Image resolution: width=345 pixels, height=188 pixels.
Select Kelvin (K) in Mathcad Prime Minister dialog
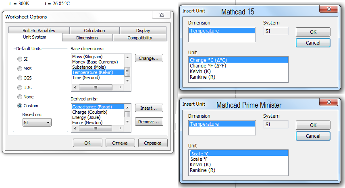pyautogui.click(x=239, y=165)
